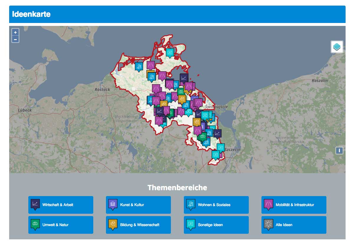
Task: Zoom out of the map
Action: pyautogui.click(x=15, y=39)
